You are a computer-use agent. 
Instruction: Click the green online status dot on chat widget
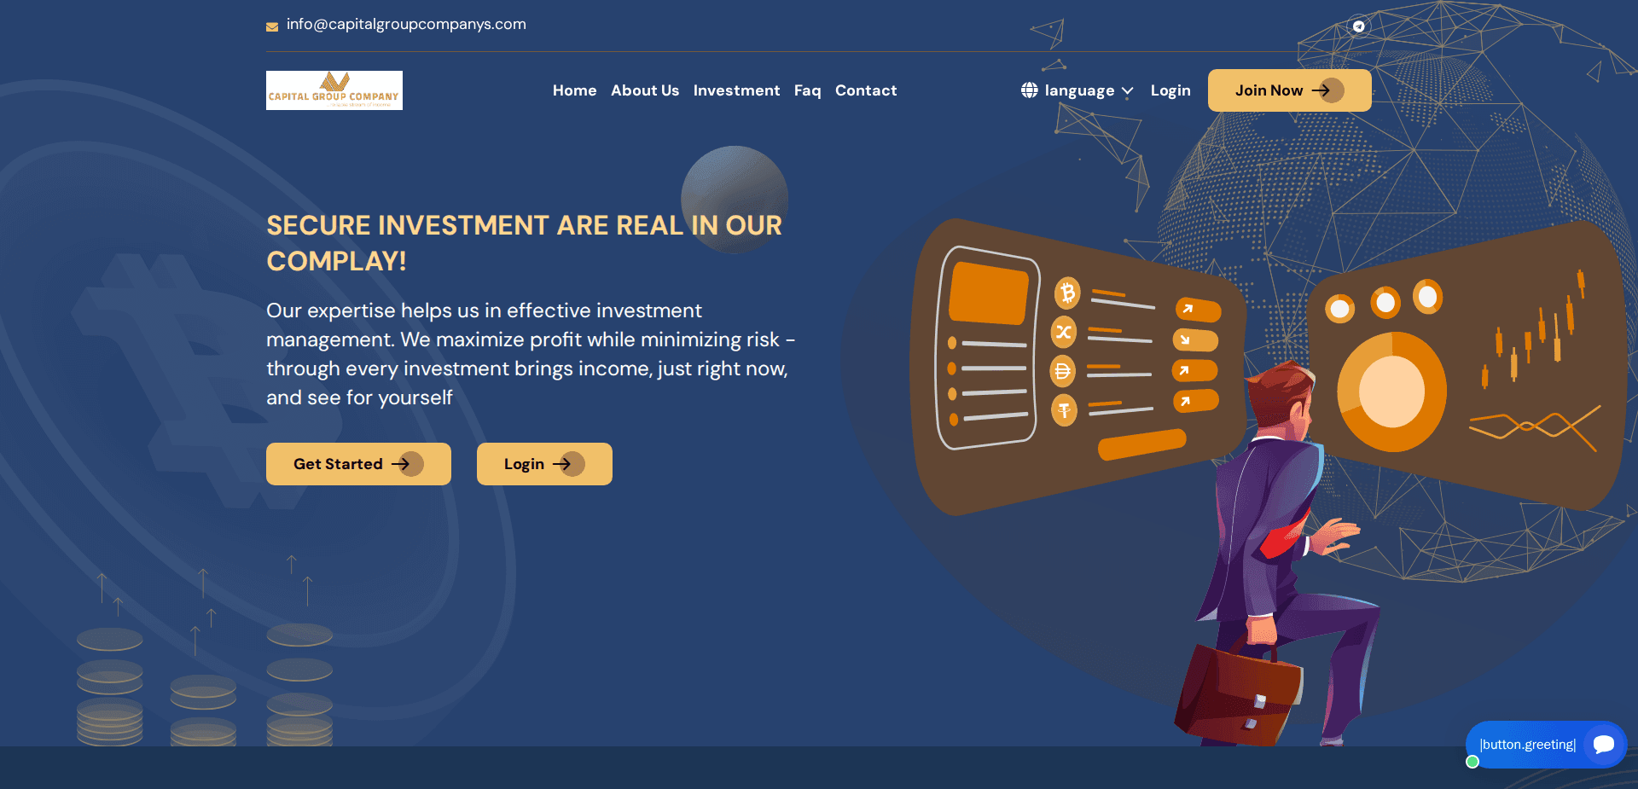click(x=1472, y=762)
